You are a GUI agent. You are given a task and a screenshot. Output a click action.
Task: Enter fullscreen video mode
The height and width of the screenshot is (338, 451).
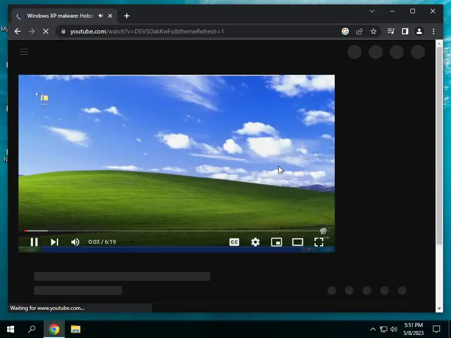coord(319,242)
